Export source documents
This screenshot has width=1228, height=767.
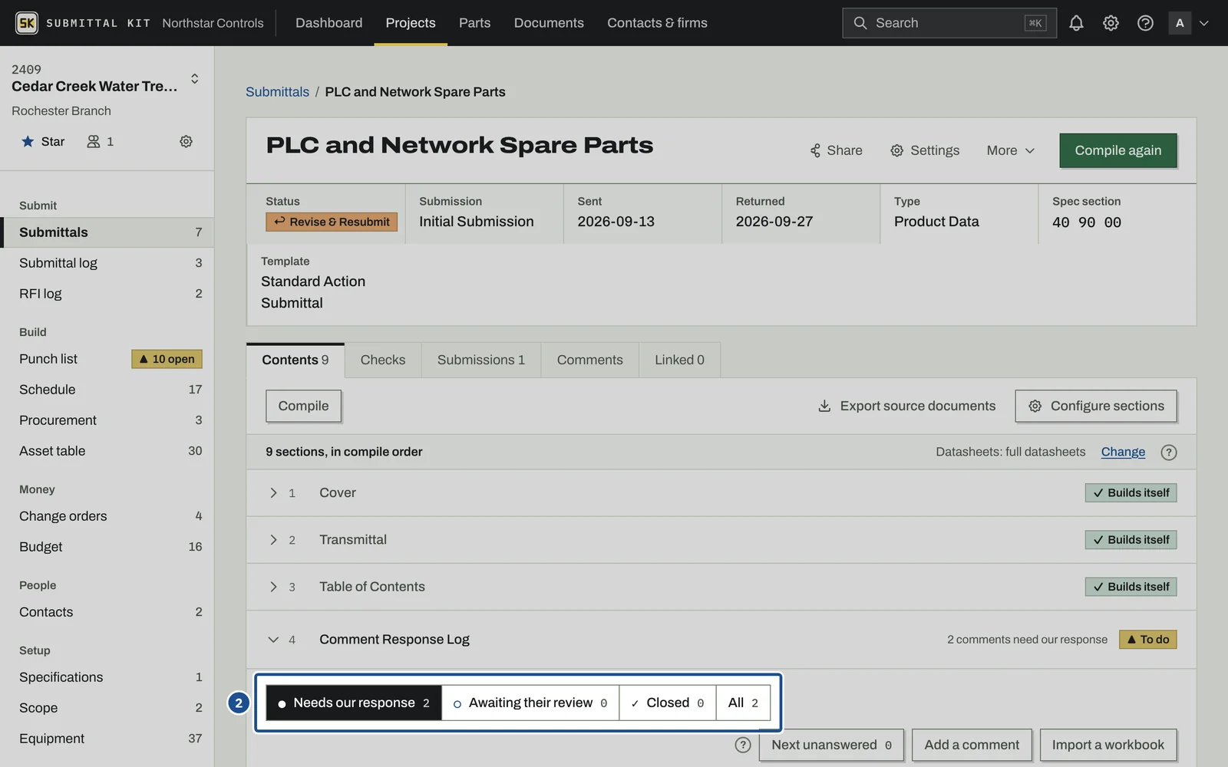(907, 406)
